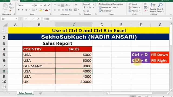Collapse the ribbon with the chevron
173x97 pixels.
(x=171, y=14)
